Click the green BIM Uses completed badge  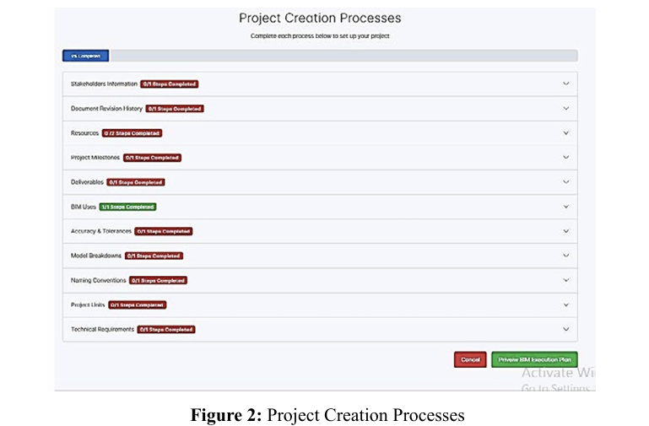coord(127,207)
